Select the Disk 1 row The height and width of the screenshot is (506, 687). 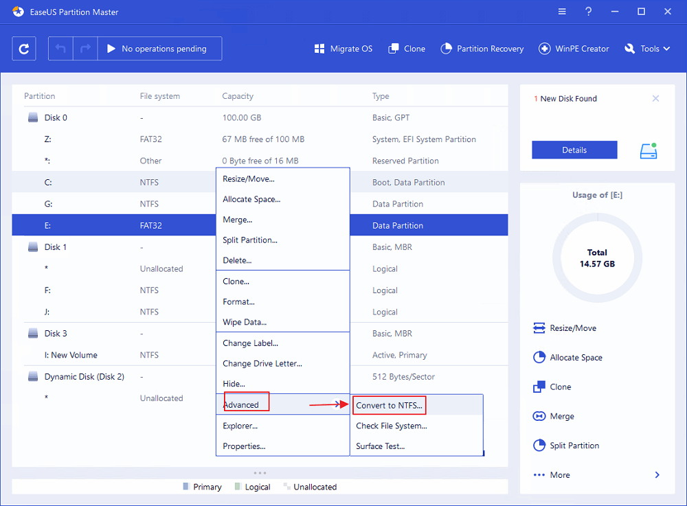tap(56, 247)
